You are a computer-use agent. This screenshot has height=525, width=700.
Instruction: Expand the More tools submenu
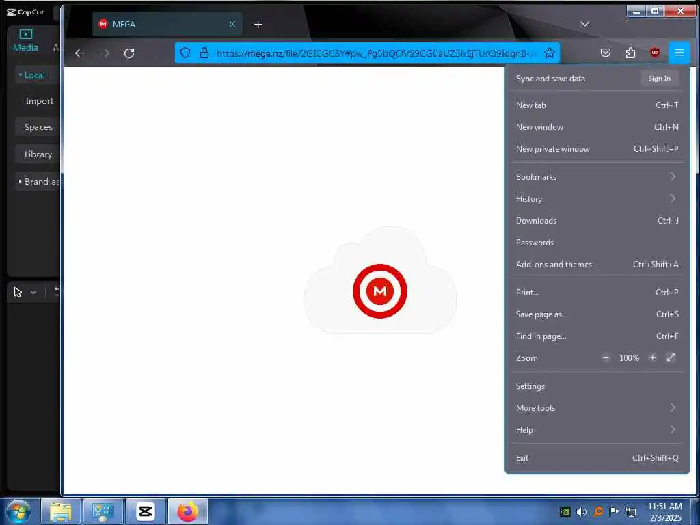[x=597, y=408]
